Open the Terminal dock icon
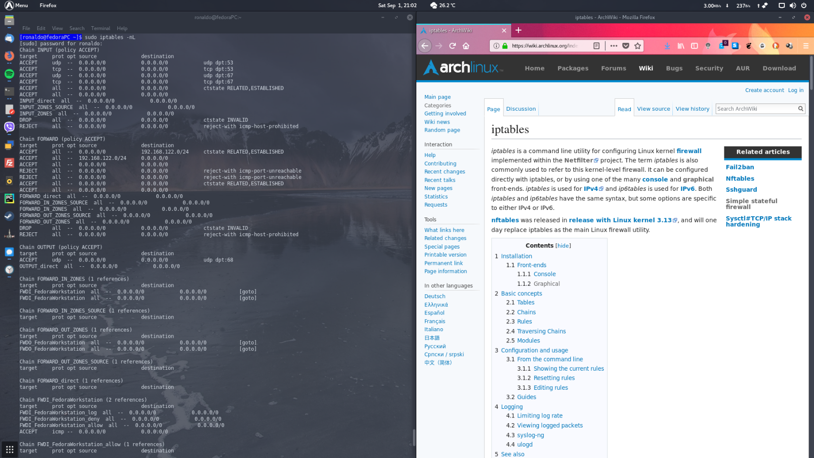Image resolution: width=814 pixels, height=458 pixels. point(9,91)
